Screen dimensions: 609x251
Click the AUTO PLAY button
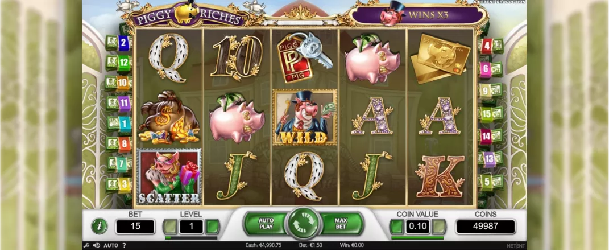point(266,224)
